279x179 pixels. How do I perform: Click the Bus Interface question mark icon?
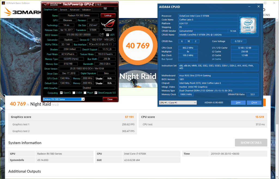[115, 44]
